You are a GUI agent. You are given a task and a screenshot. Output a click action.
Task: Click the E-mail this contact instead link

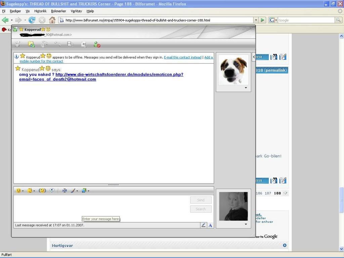pos(182,57)
